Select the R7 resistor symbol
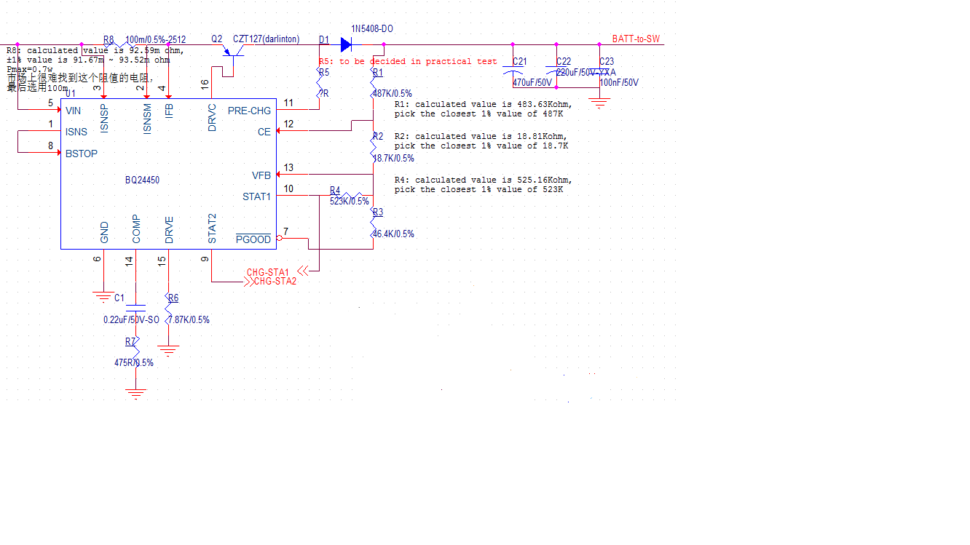This screenshot has height=545, width=970. (135, 351)
